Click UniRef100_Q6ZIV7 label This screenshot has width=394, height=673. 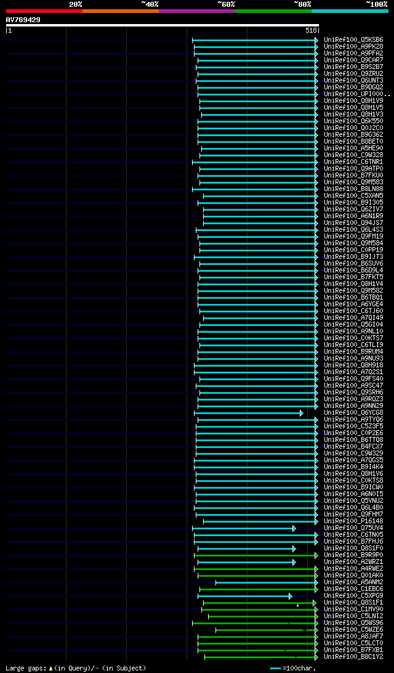coord(354,209)
